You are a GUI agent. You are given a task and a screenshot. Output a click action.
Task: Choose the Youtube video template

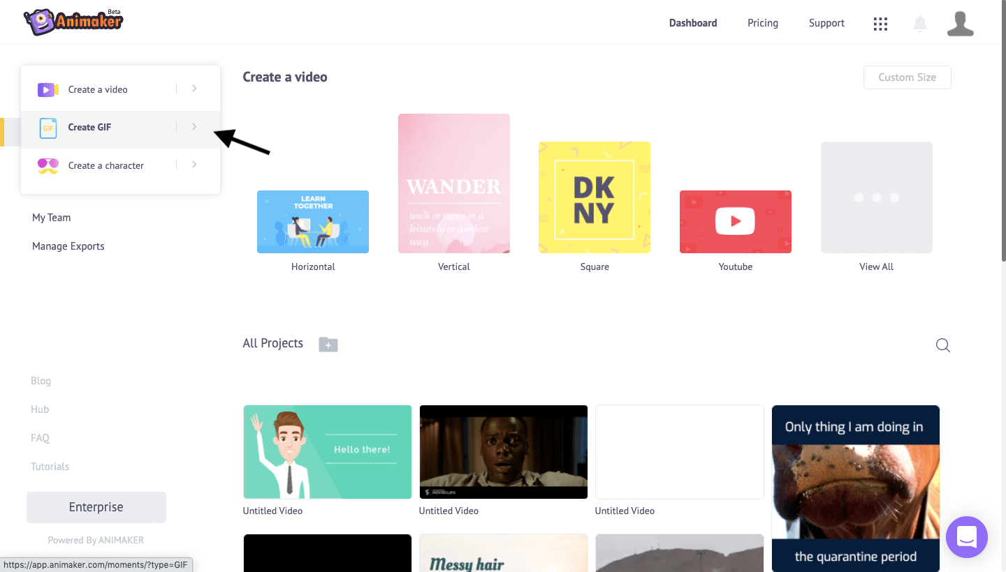pos(735,222)
